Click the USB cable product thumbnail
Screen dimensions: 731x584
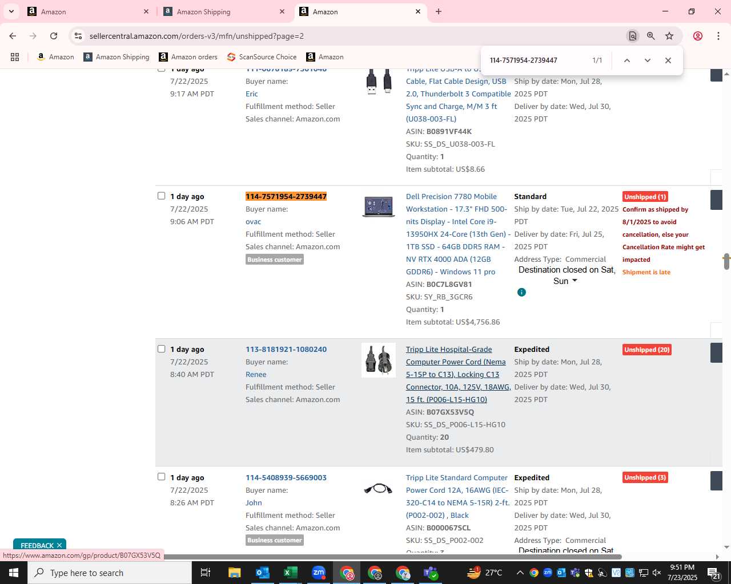point(378,80)
